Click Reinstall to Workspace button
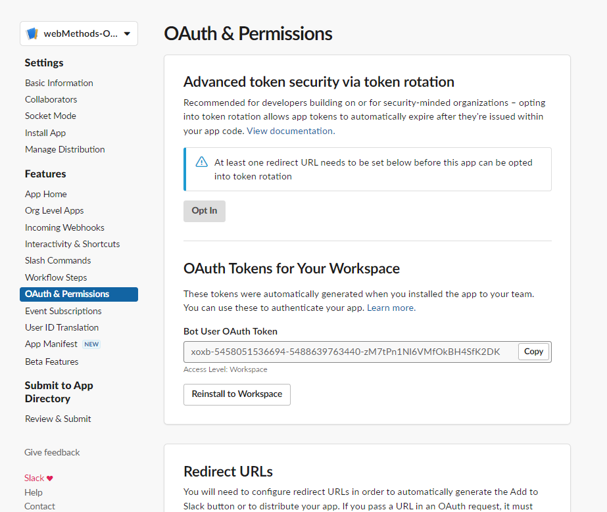 [237, 394]
